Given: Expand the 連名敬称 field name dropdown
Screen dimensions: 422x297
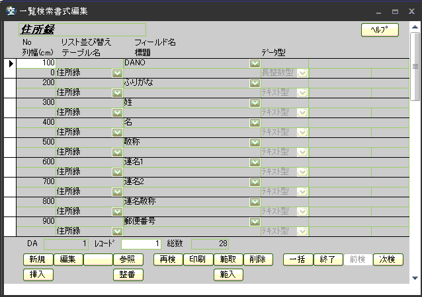Looking at the screenshot, I should pyautogui.click(x=254, y=202).
